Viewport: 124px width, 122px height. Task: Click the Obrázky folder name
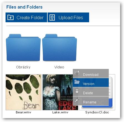[x=23, y=67]
